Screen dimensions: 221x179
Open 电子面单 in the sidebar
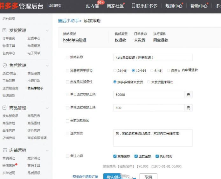[x=34, y=53]
